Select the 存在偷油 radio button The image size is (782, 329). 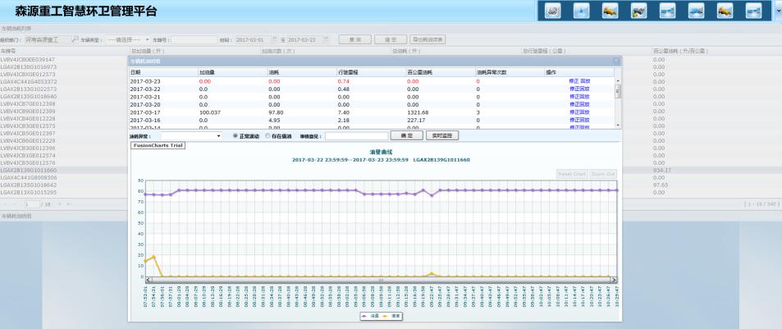pyautogui.click(x=268, y=135)
